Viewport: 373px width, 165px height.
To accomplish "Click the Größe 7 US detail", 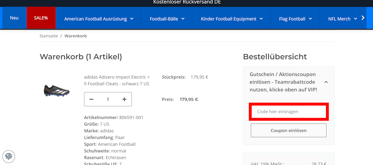I will [97, 124].
